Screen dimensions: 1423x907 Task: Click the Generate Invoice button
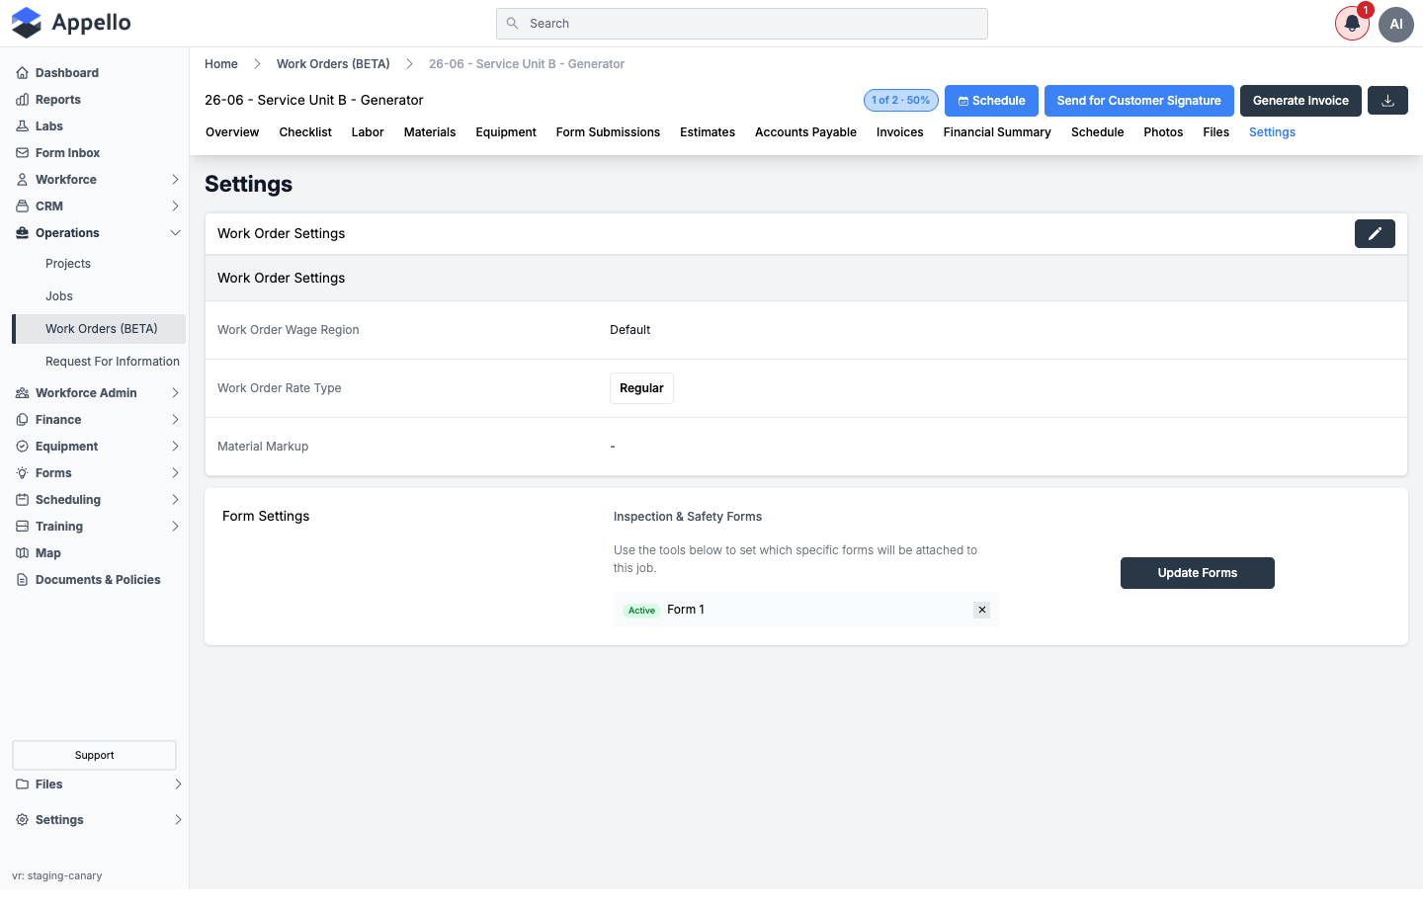tap(1300, 101)
